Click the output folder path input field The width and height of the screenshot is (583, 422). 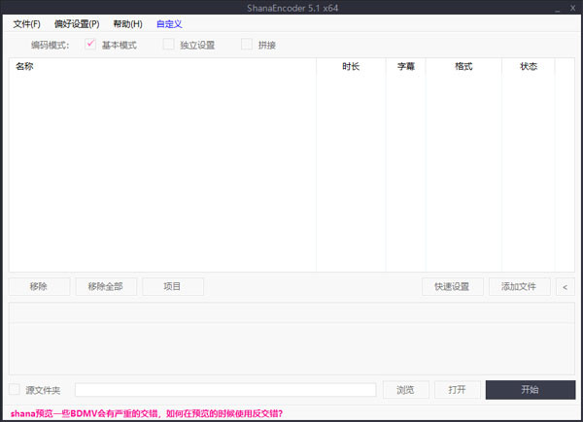[x=225, y=390]
